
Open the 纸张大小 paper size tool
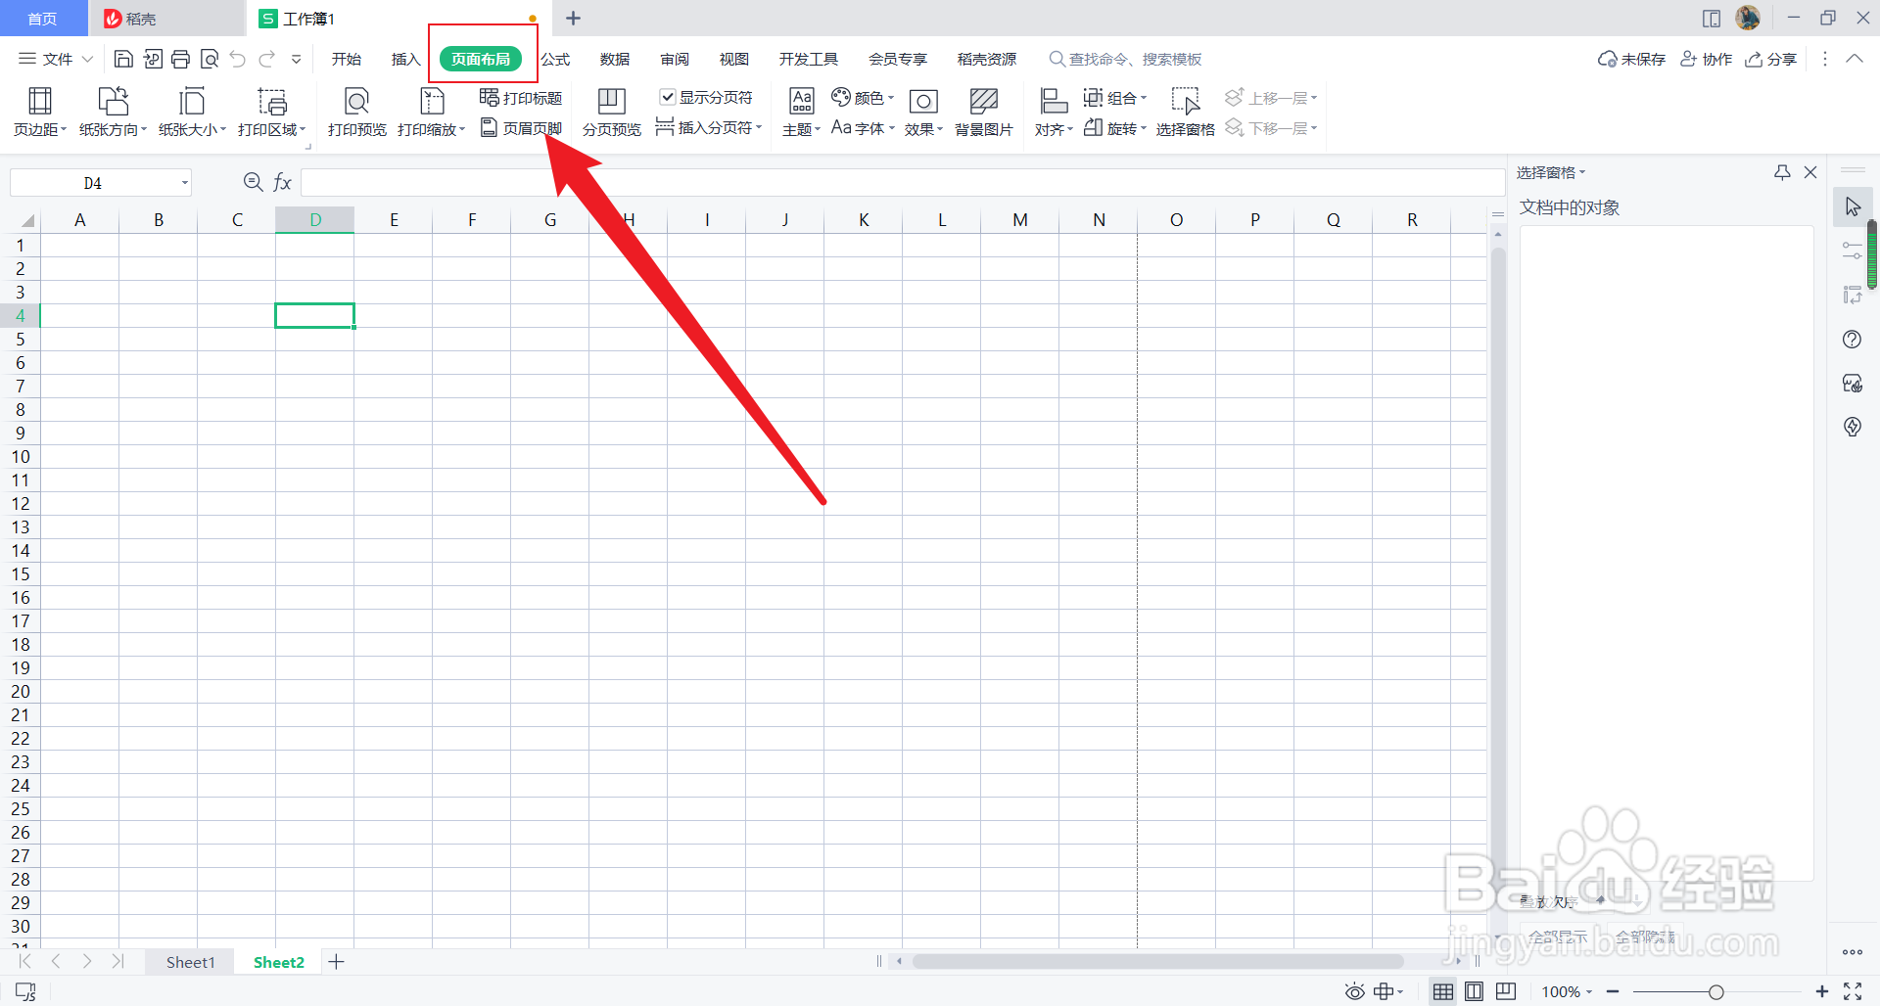tap(192, 112)
